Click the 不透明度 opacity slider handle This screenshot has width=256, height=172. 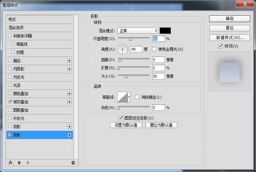tap(130, 39)
